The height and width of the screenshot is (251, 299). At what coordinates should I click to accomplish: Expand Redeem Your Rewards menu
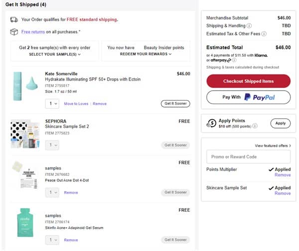coord(146,54)
